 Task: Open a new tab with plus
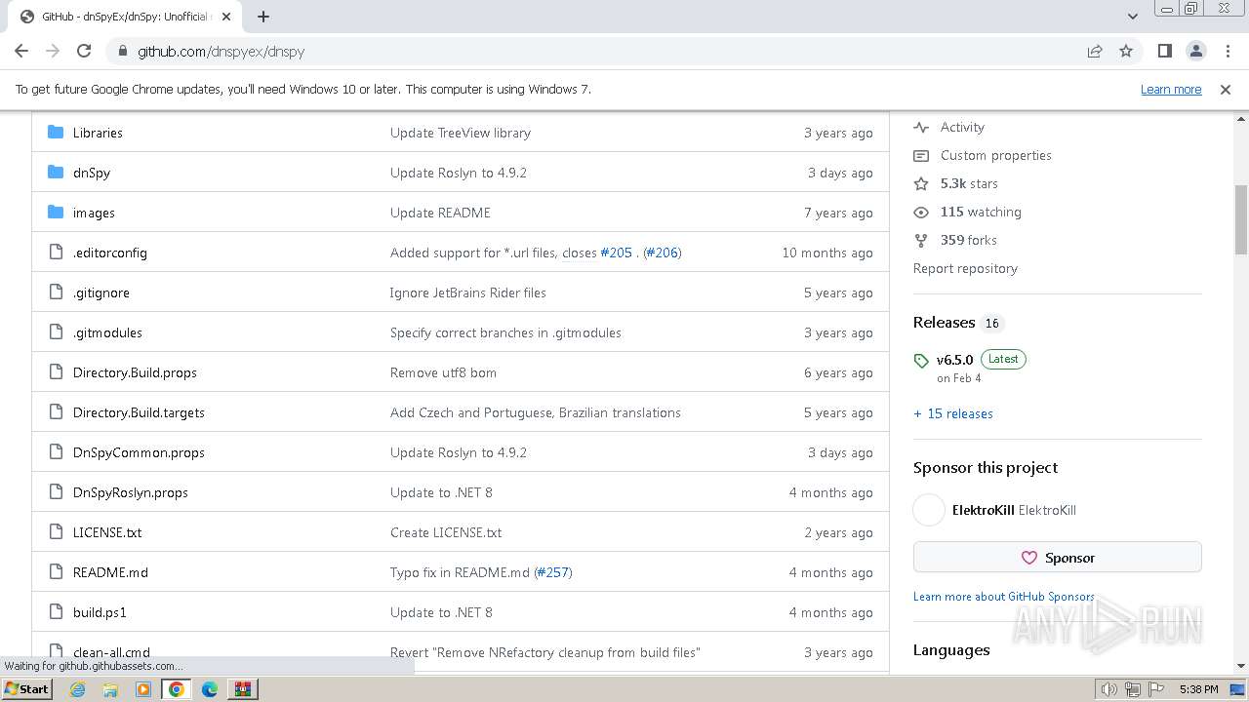pos(263,17)
